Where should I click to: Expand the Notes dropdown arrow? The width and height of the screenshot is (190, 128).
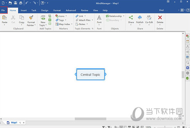87,24
